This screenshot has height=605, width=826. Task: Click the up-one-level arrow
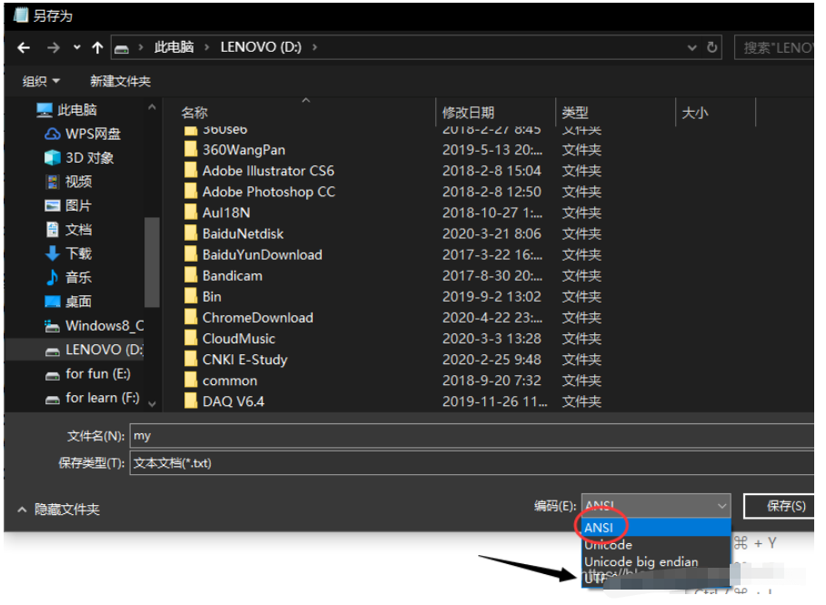point(96,47)
